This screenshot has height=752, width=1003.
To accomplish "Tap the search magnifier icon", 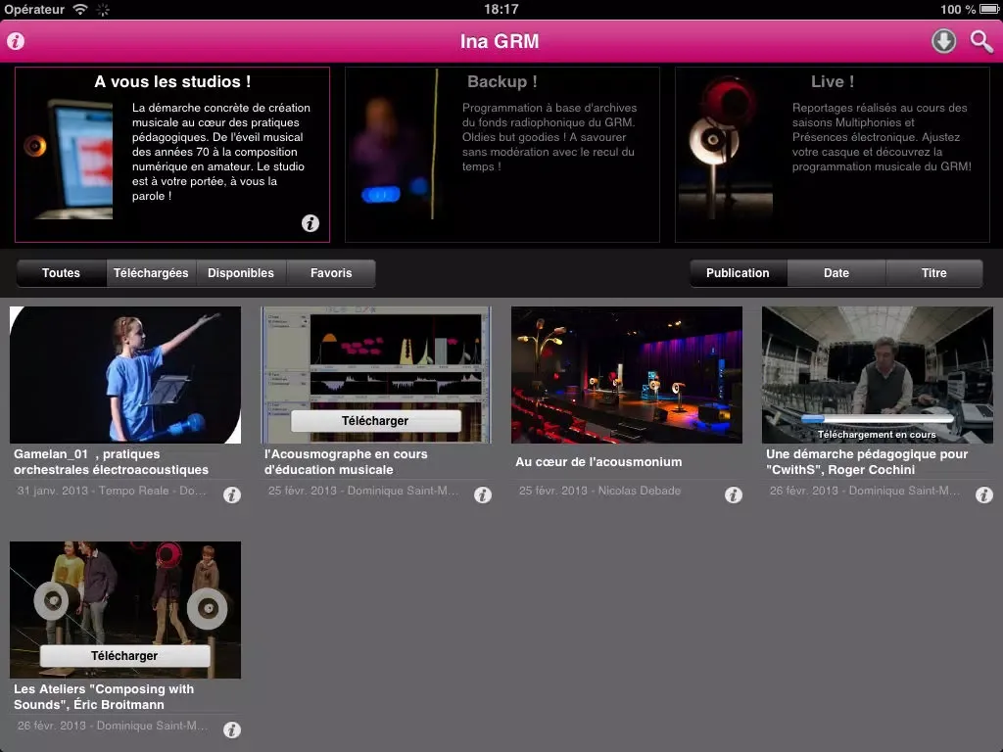I will 981,41.
